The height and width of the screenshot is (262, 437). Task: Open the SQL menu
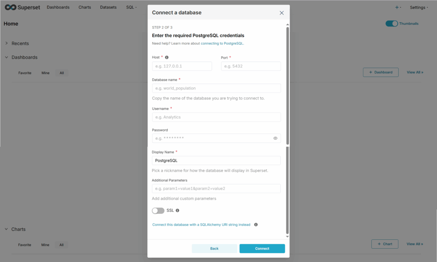[131, 7]
